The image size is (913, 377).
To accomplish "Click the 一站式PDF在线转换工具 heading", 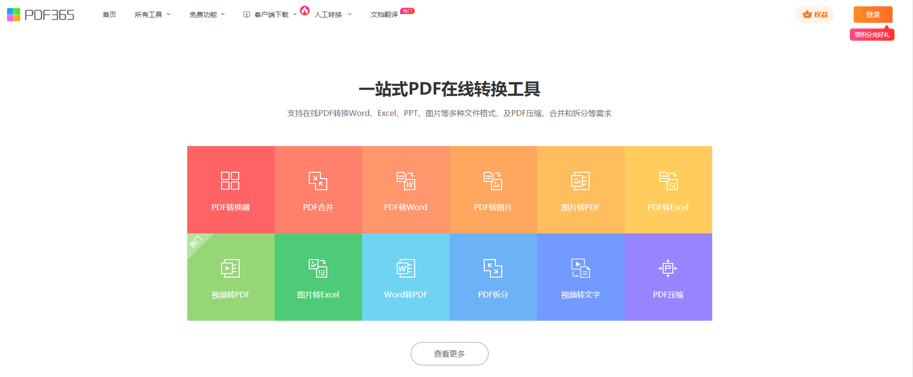I will [450, 89].
